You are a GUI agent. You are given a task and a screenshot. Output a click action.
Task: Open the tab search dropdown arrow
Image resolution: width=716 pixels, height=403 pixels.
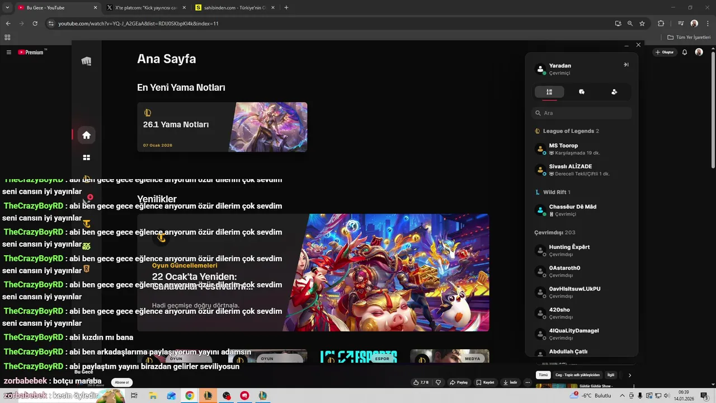click(x=7, y=8)
